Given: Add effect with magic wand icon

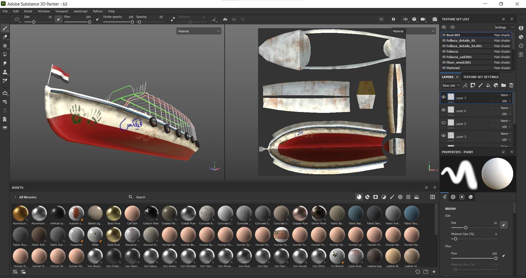Looking at the screenshot, I should point(465,85).
